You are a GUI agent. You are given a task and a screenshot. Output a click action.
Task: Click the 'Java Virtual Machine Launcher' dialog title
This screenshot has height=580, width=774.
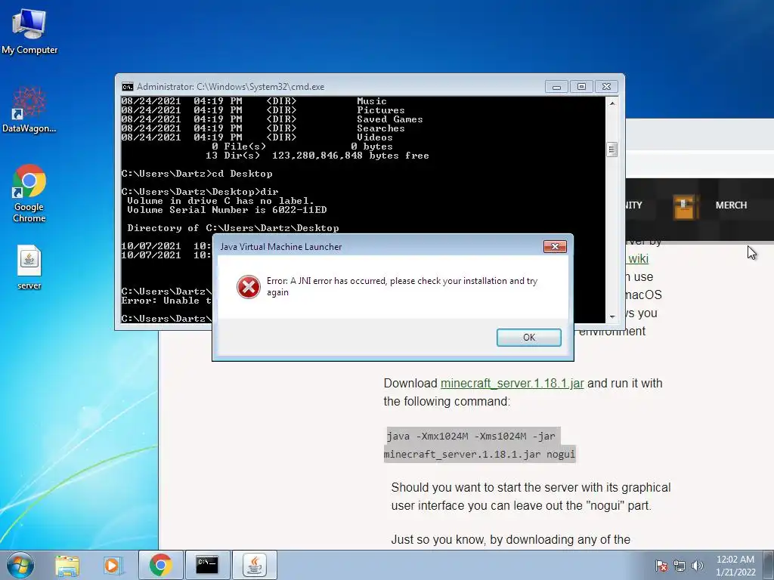[x=281, y=247]
